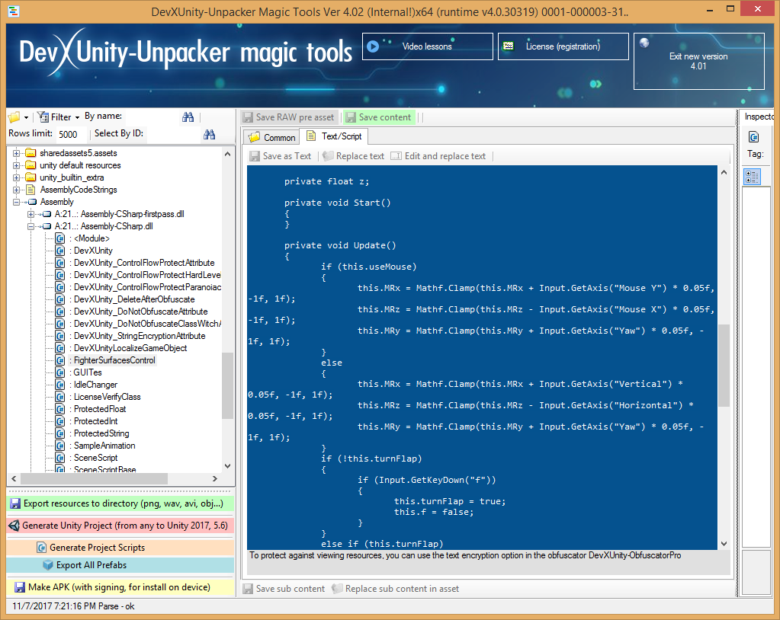Screen dimensions: 780x620
Task: Click Replace text toolbar item
Action: tap(354, 156)
